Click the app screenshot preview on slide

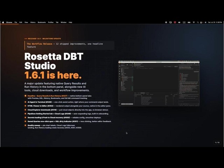[x=159, y=83]
